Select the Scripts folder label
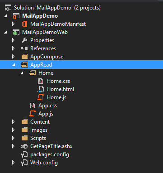Image resolution: width=163 pixels, height=173 pixels. (x=38, y=138)
